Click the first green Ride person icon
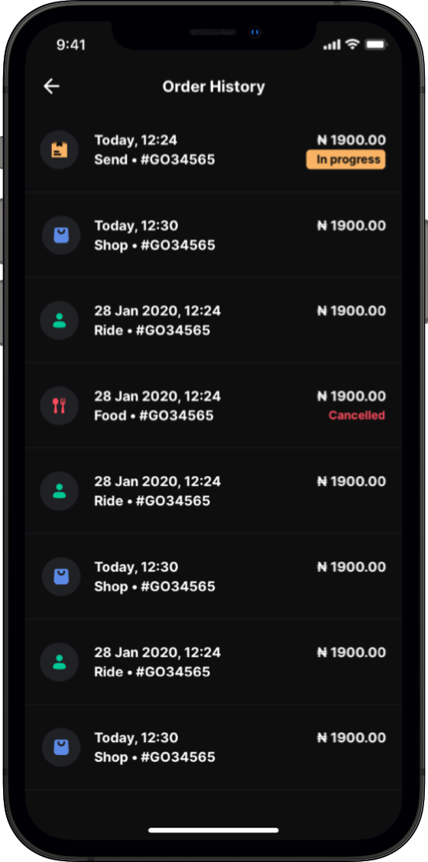The image size is (428, 862). coord(60,320)
